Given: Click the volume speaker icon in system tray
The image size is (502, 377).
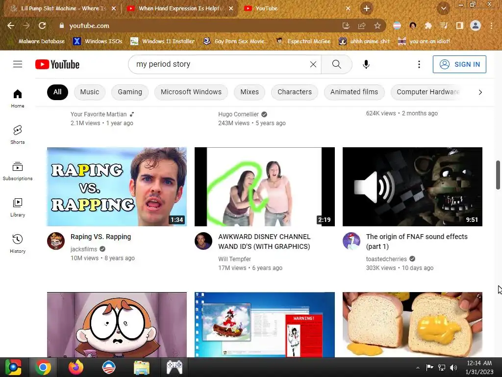Looking at the screenshot, I should coord(453,367).
